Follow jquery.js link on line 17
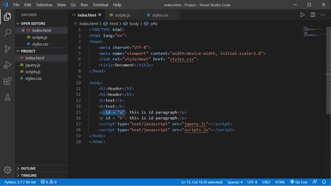 pyautogui.click(x=195, y=124)
